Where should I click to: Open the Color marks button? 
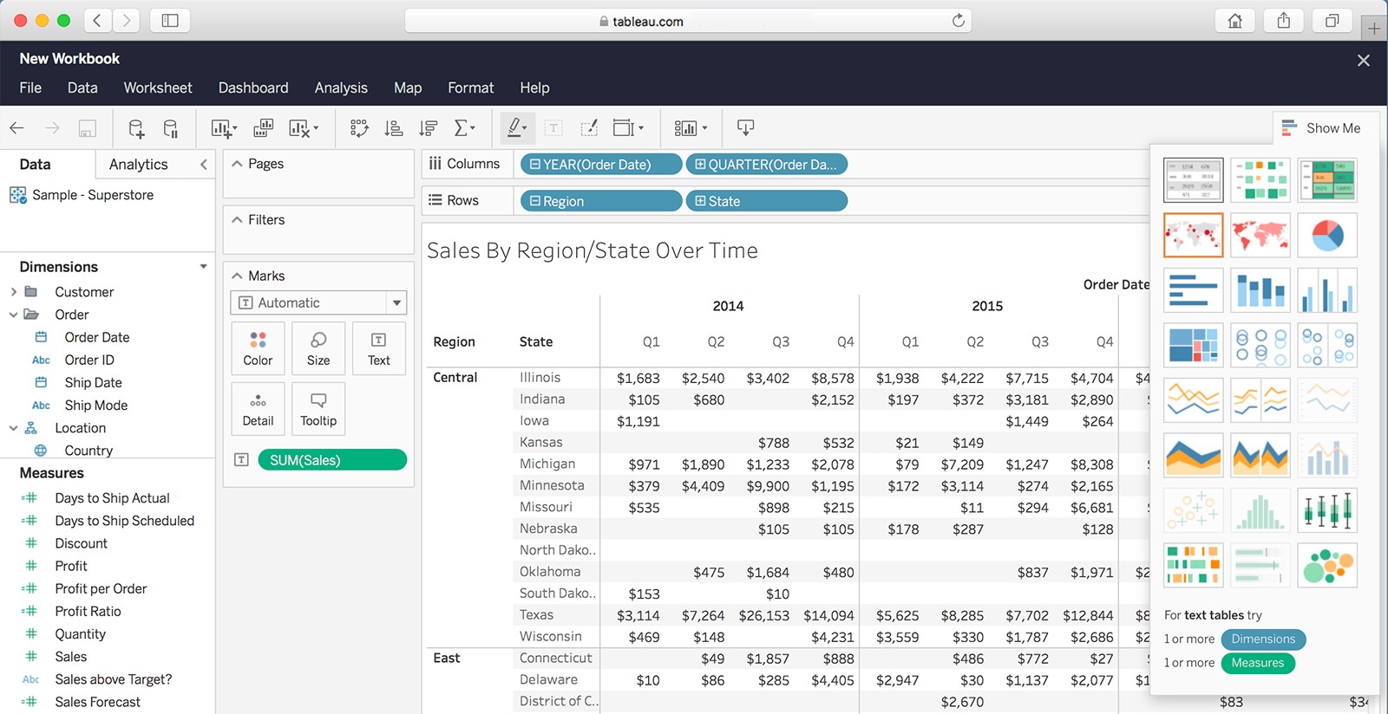click(x=258, y=348)
